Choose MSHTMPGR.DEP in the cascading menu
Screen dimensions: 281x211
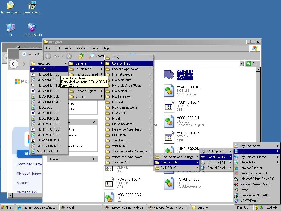[49, 129]
